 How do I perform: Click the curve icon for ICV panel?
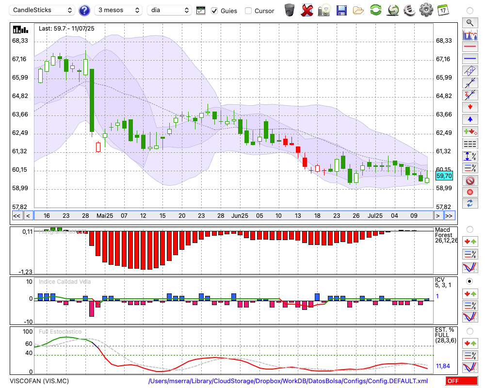click(x=470, y=317)
